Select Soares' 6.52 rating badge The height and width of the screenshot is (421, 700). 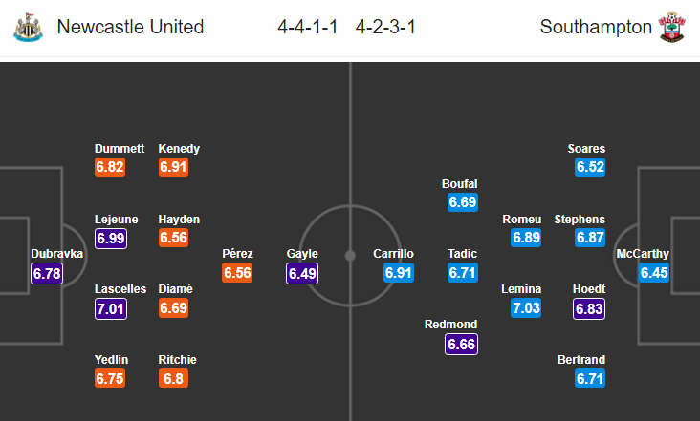590,167
